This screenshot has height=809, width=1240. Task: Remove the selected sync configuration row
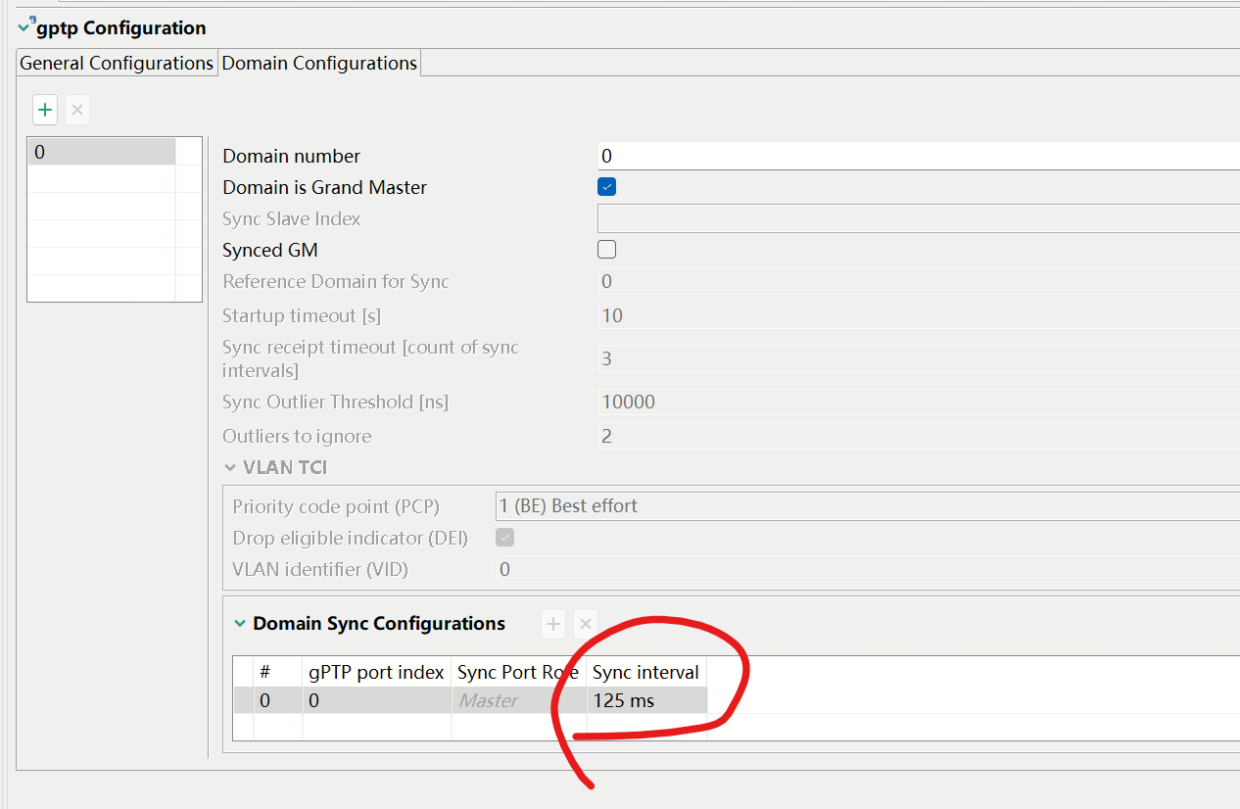click(585, 623)
